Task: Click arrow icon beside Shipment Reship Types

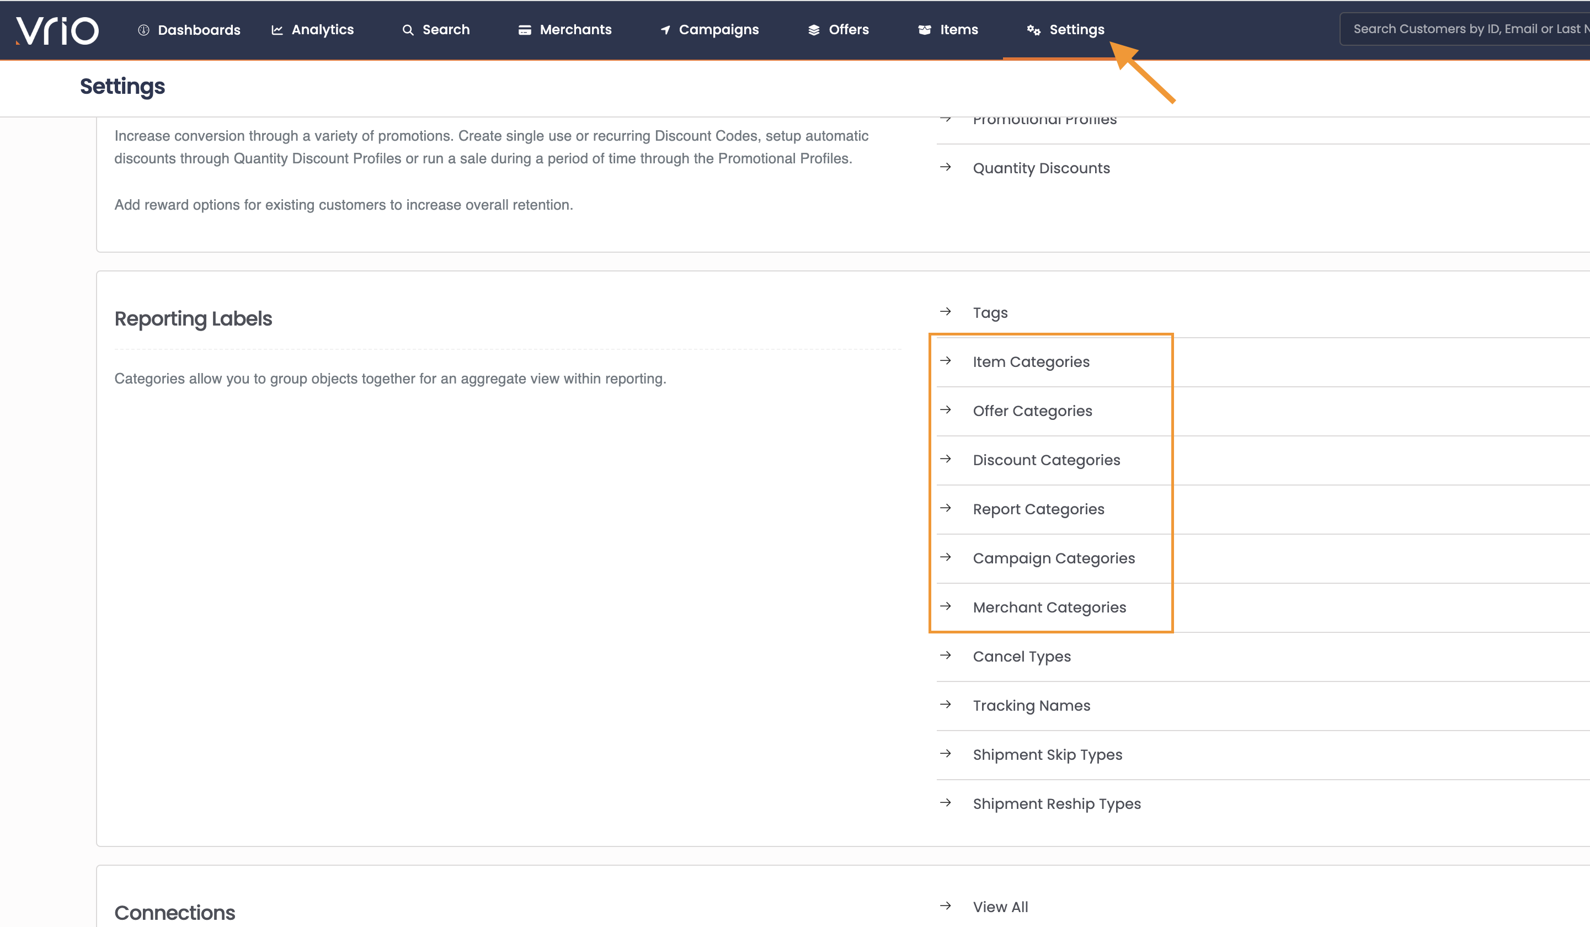Action: 945,803
